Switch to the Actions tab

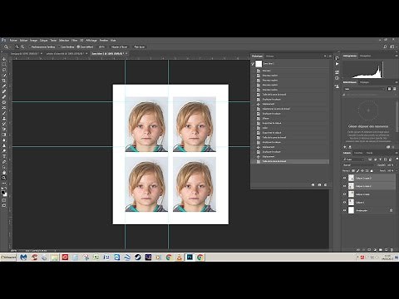point(269,56)
